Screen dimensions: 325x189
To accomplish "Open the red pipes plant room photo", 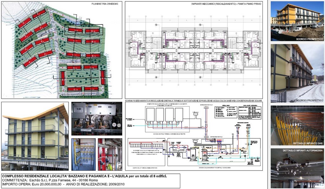I will pyautogui.click(x=110, y=154).
